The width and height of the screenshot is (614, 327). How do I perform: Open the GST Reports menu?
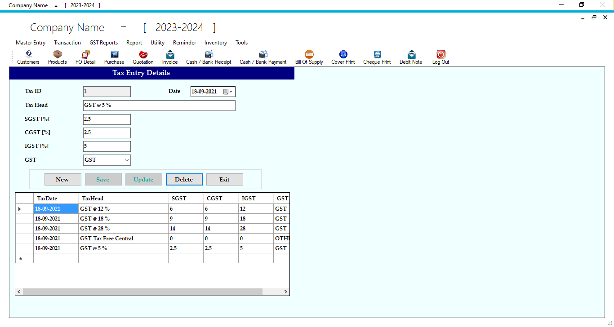[103, 43]
